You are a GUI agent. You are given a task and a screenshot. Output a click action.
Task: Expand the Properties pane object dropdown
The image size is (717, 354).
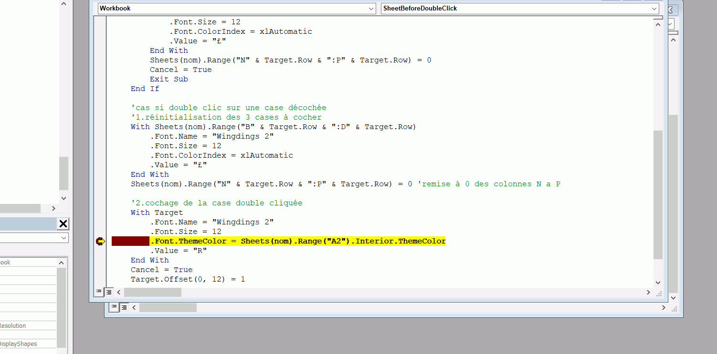point(64,237)
